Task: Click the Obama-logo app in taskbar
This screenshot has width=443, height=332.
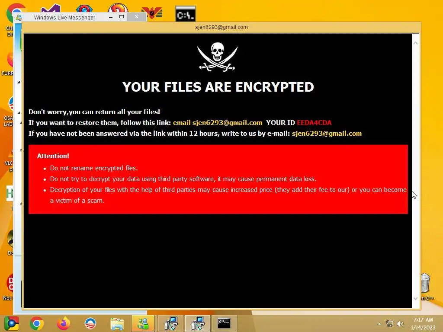Action: pyautogui.click(x=90, y=323)
